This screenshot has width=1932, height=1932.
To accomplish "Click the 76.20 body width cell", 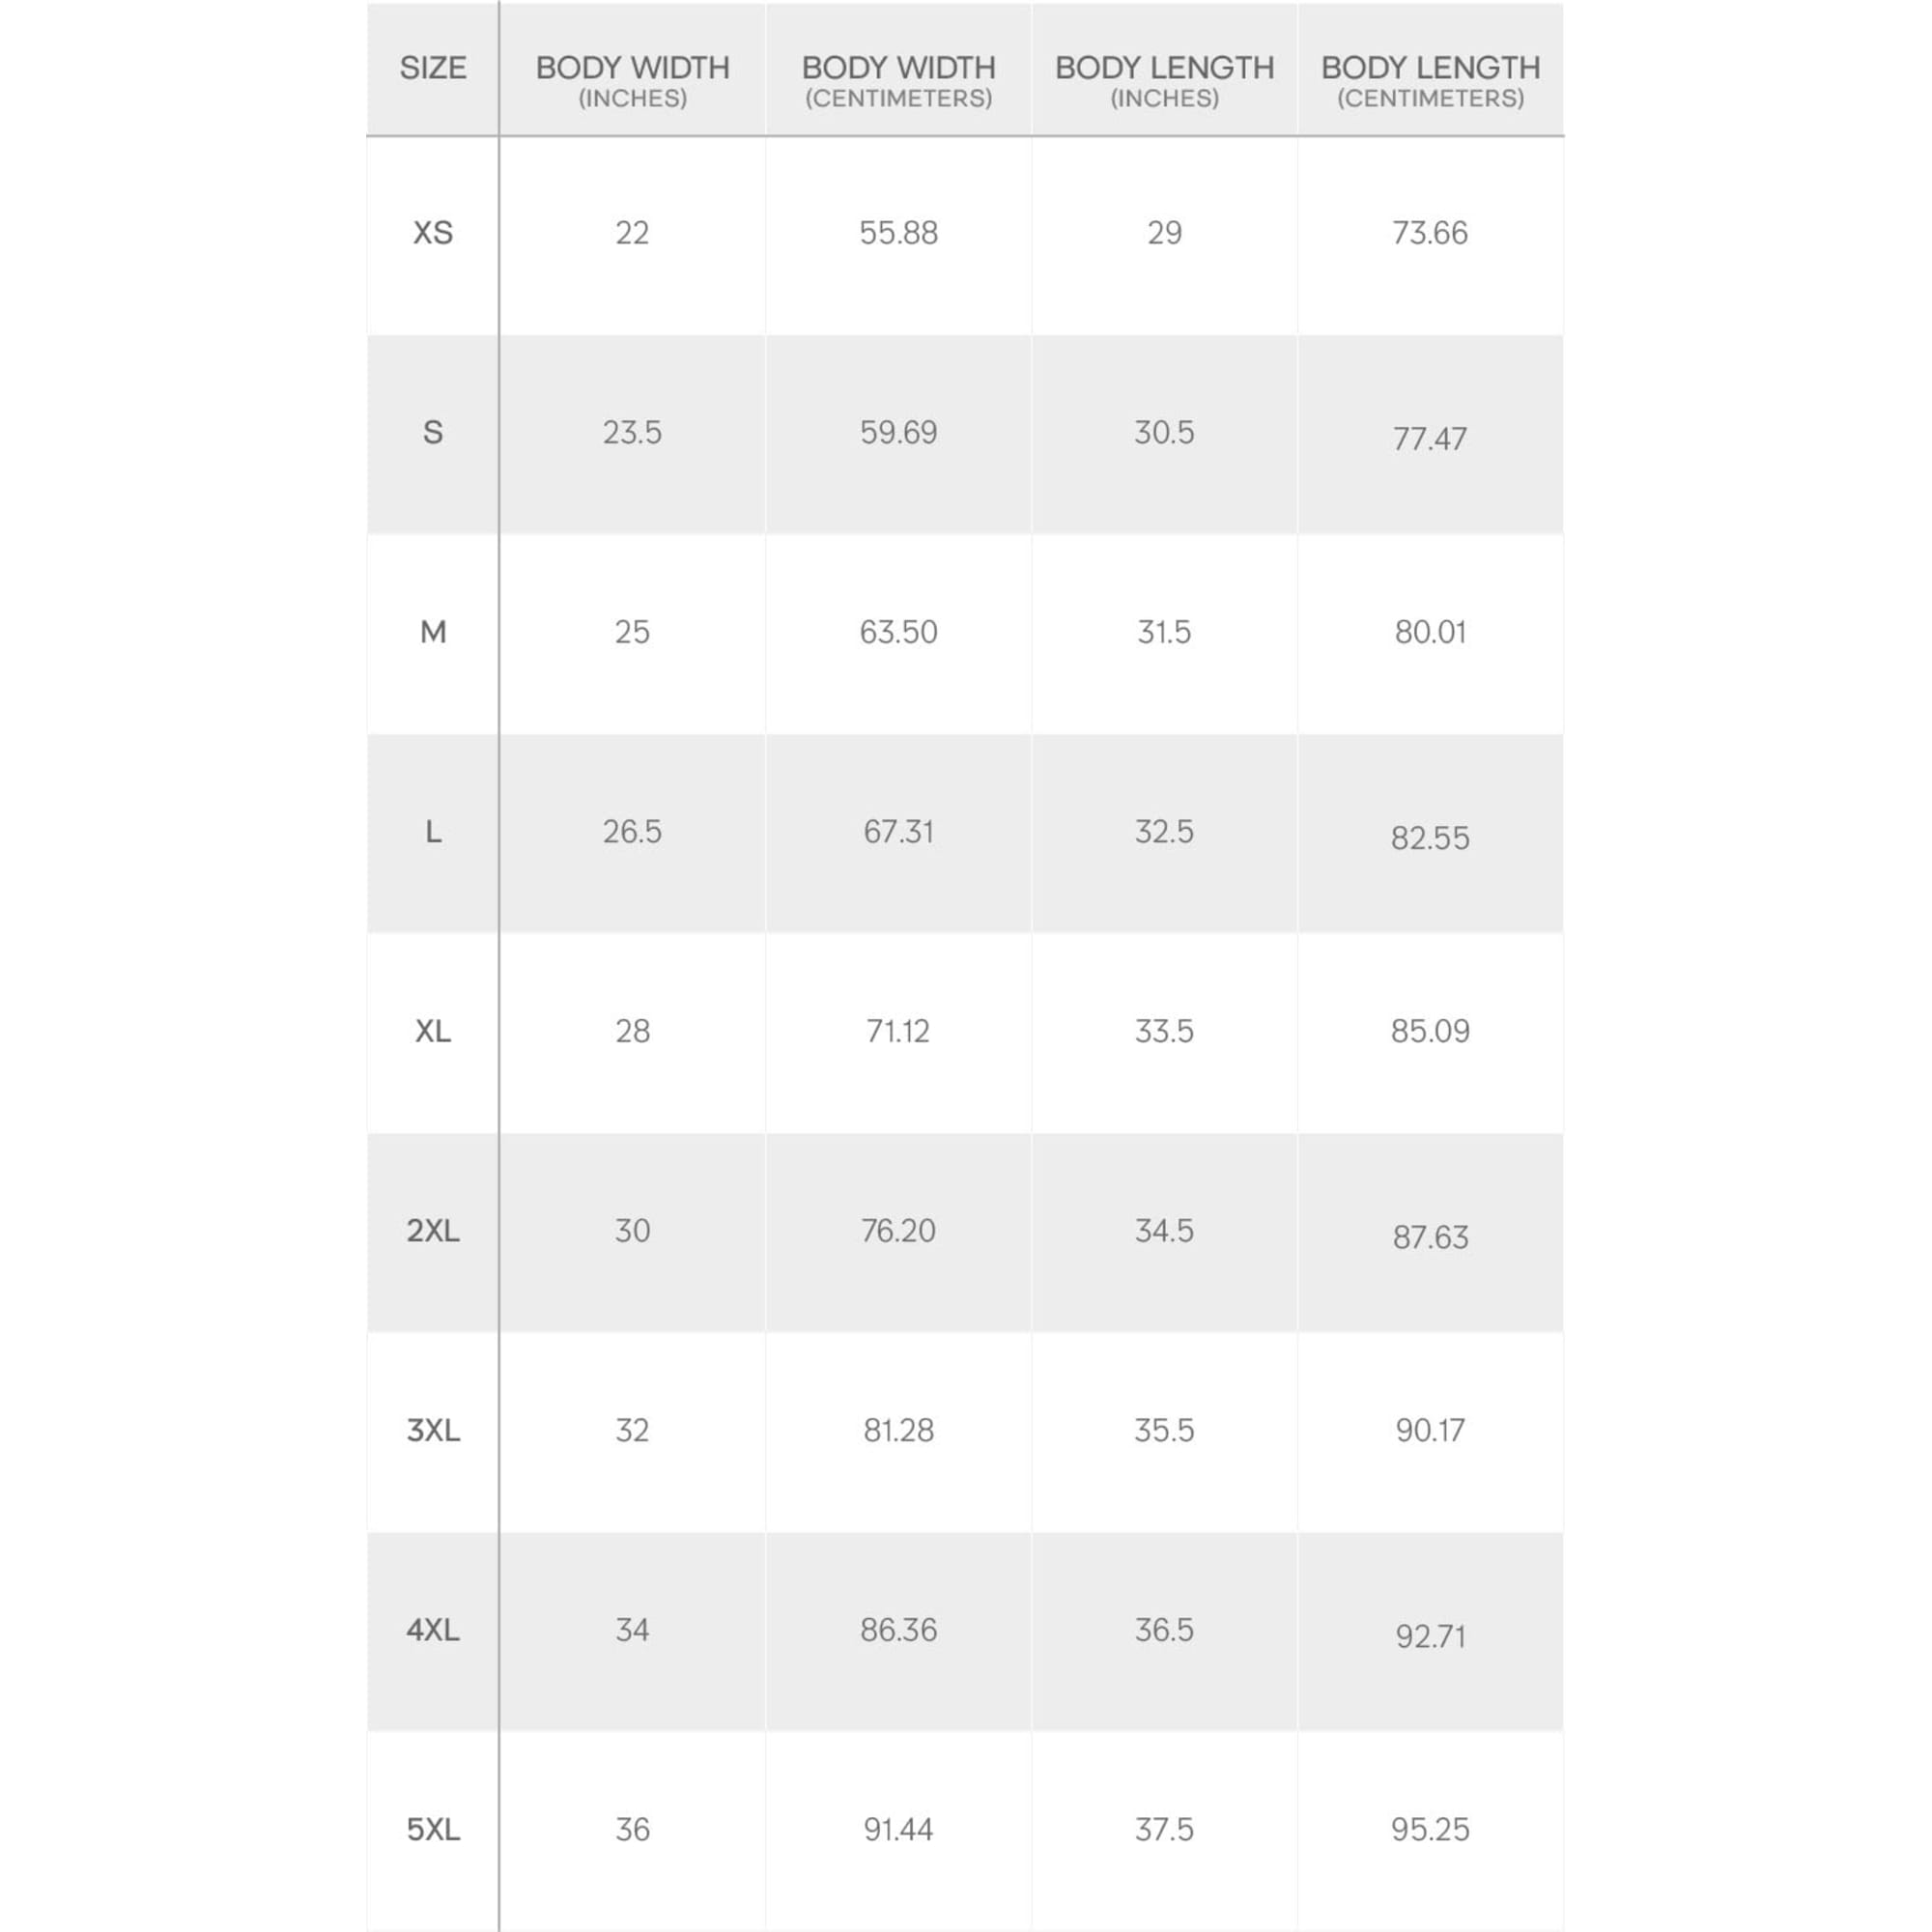I will 898,1231.
